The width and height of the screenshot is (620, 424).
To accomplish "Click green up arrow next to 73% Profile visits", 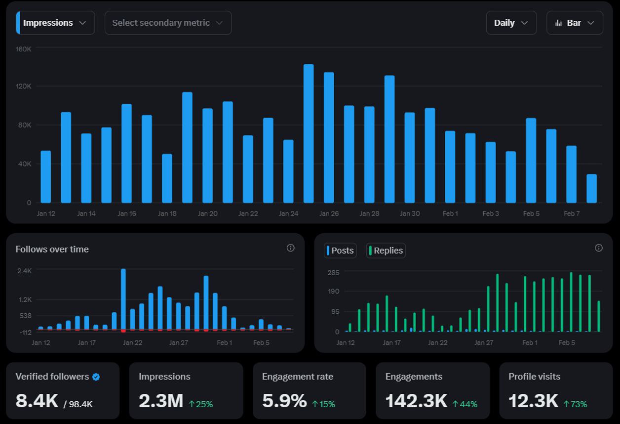I will coord(566,404).
